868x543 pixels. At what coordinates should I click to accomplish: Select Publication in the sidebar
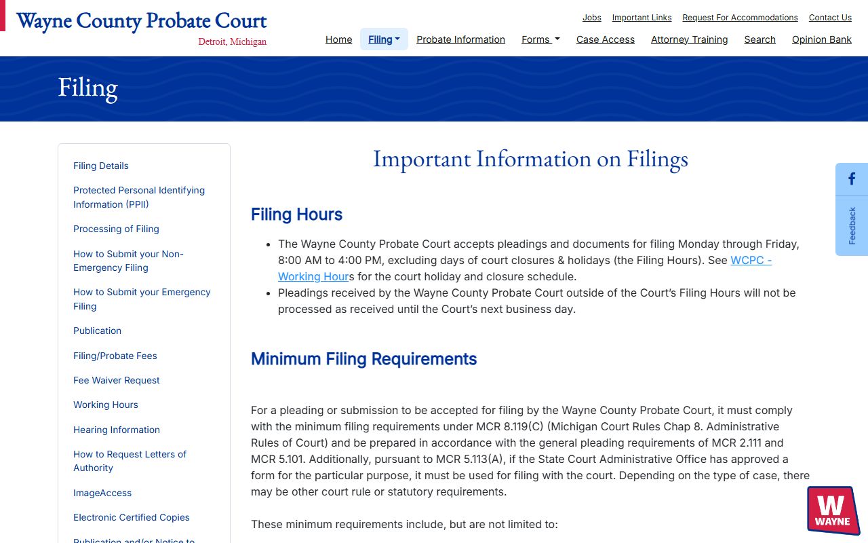[x=97, y=331]
